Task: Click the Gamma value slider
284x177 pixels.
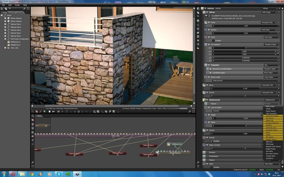Action: (246, 33)
